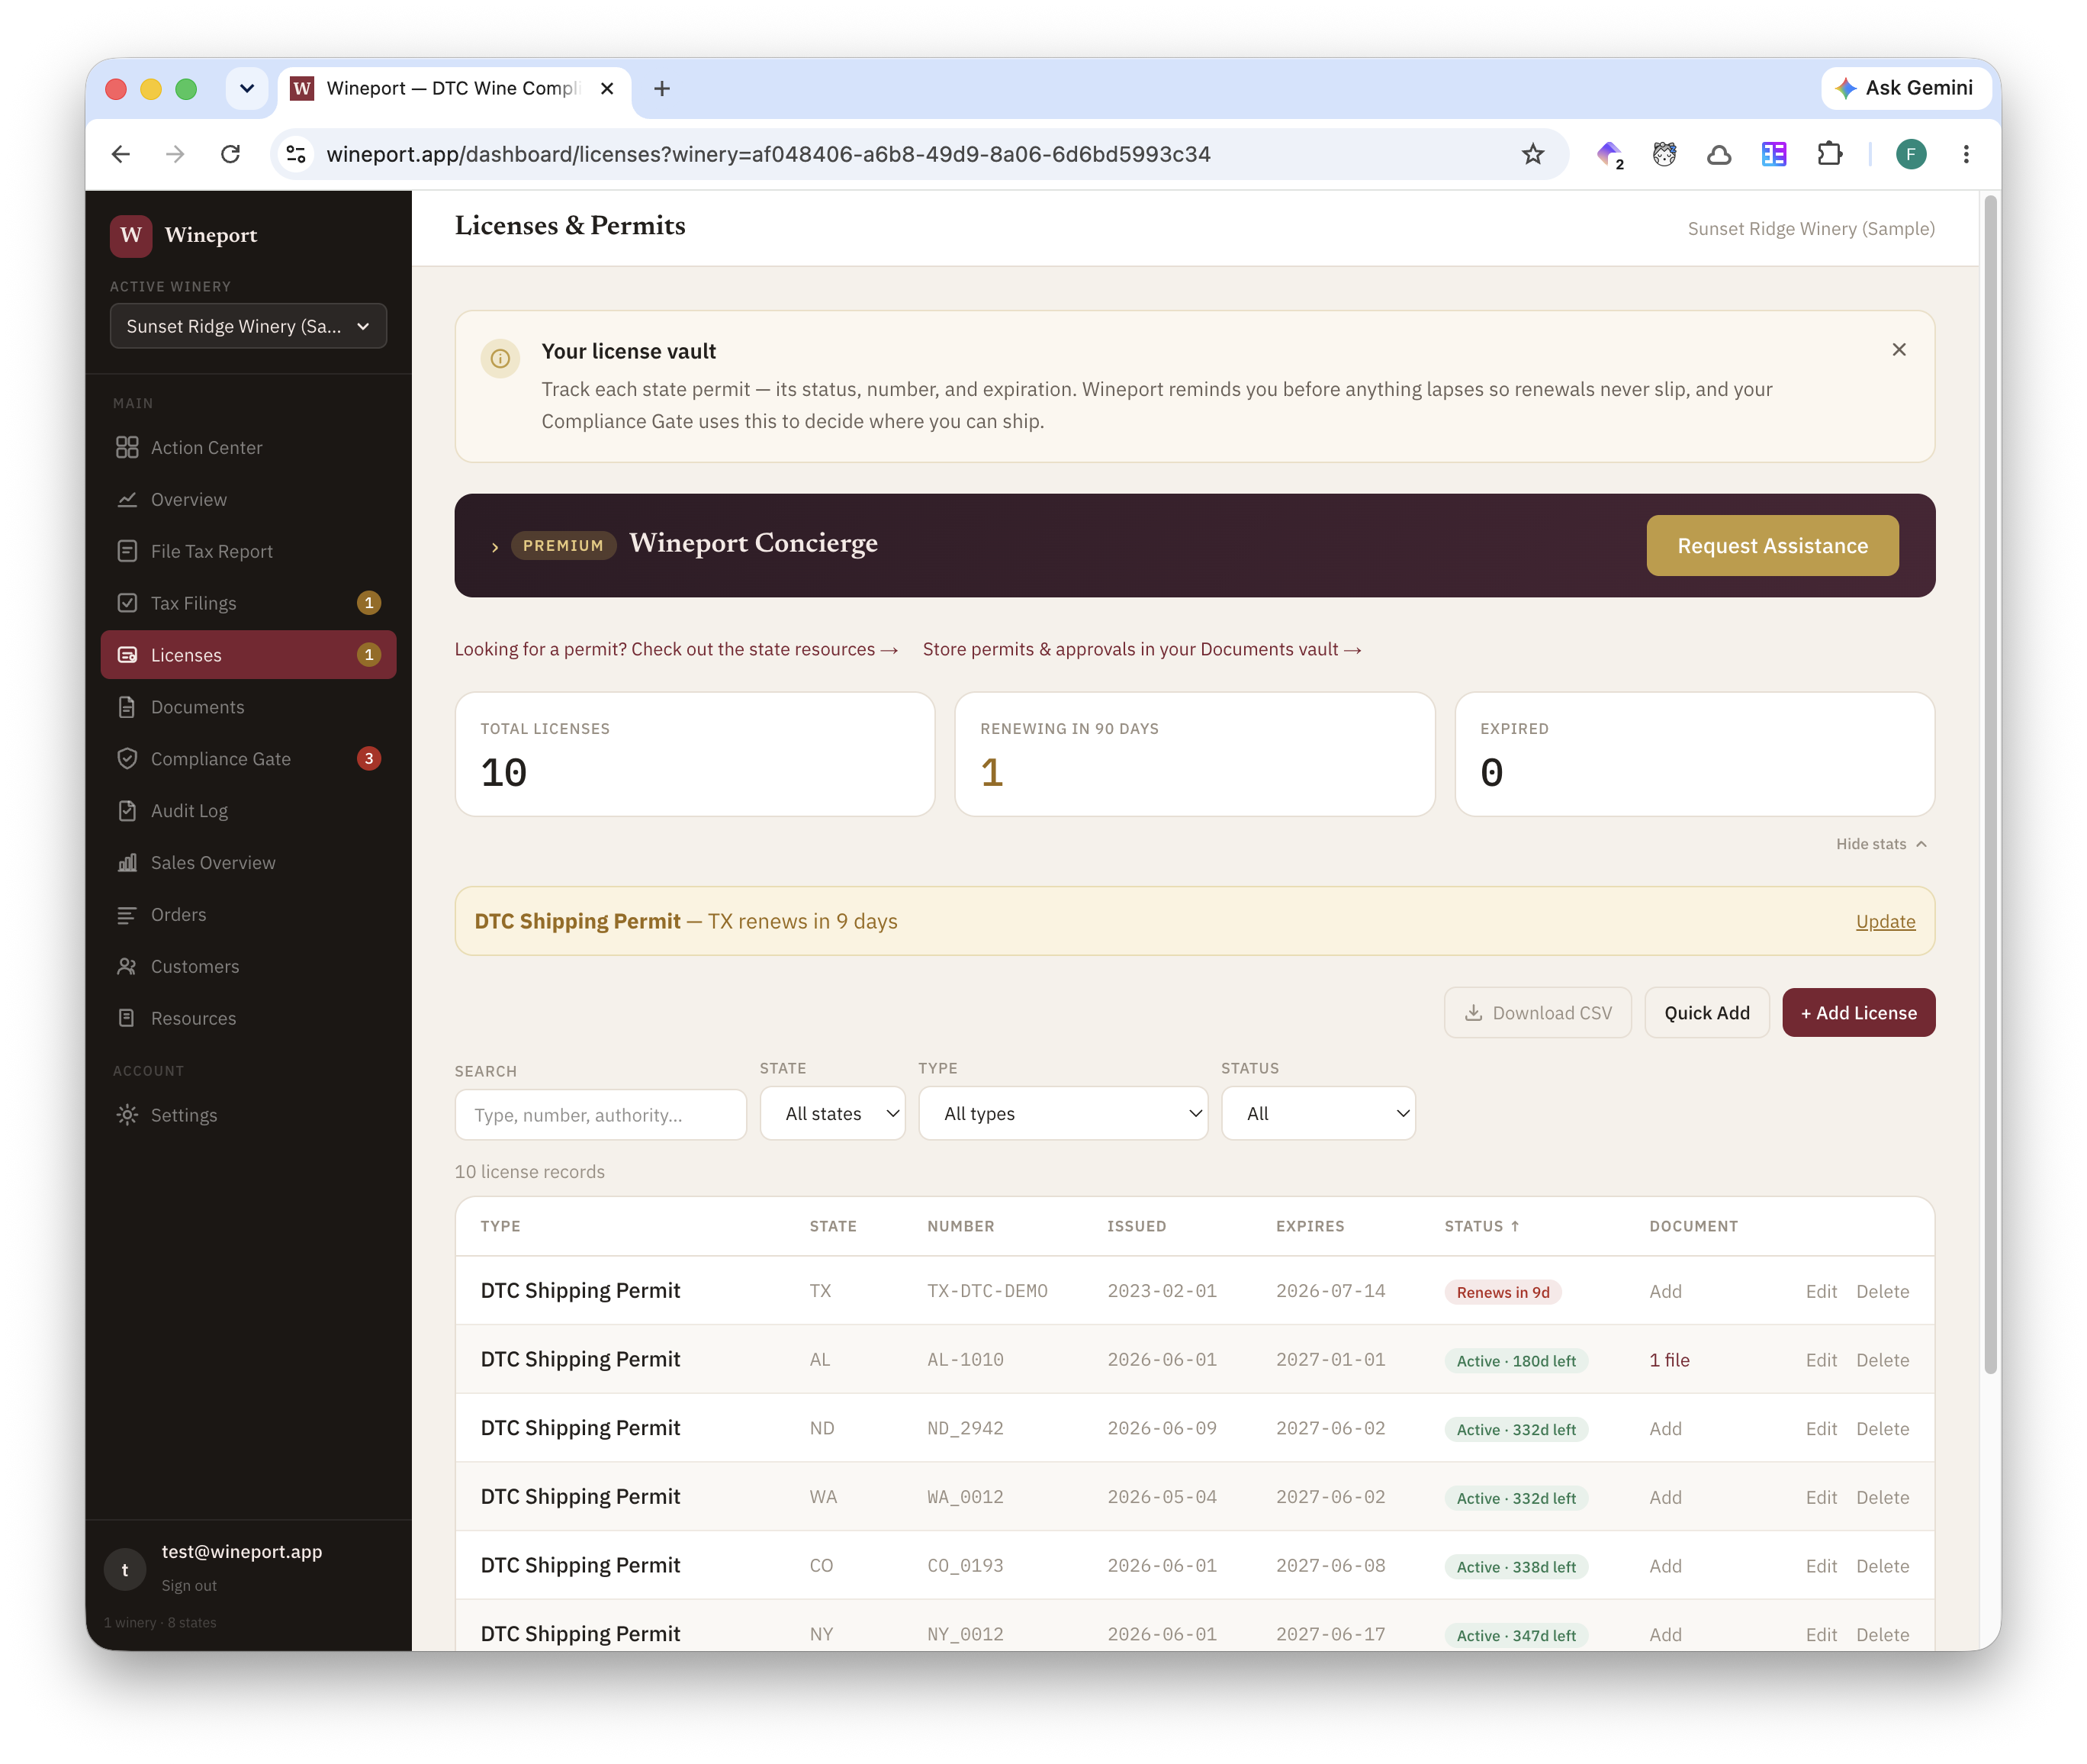Click Request Assistance button
This screenshot has height=1764, width=2087.
[x=1772, y=545]
